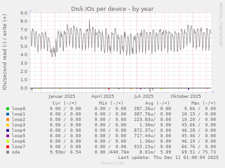
Task: Click sda Min value 440.76m
Action: [120, 152]
